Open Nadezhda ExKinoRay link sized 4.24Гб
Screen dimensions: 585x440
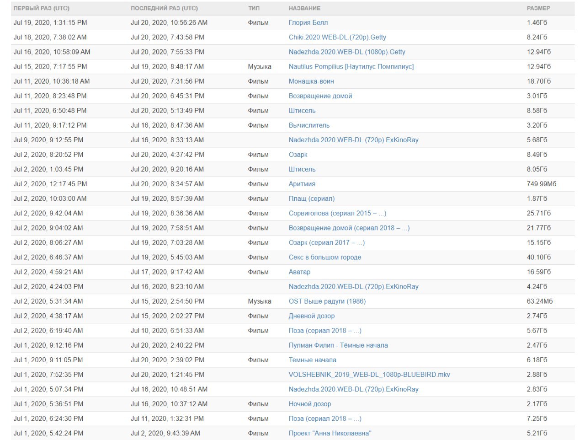point(354,286)
